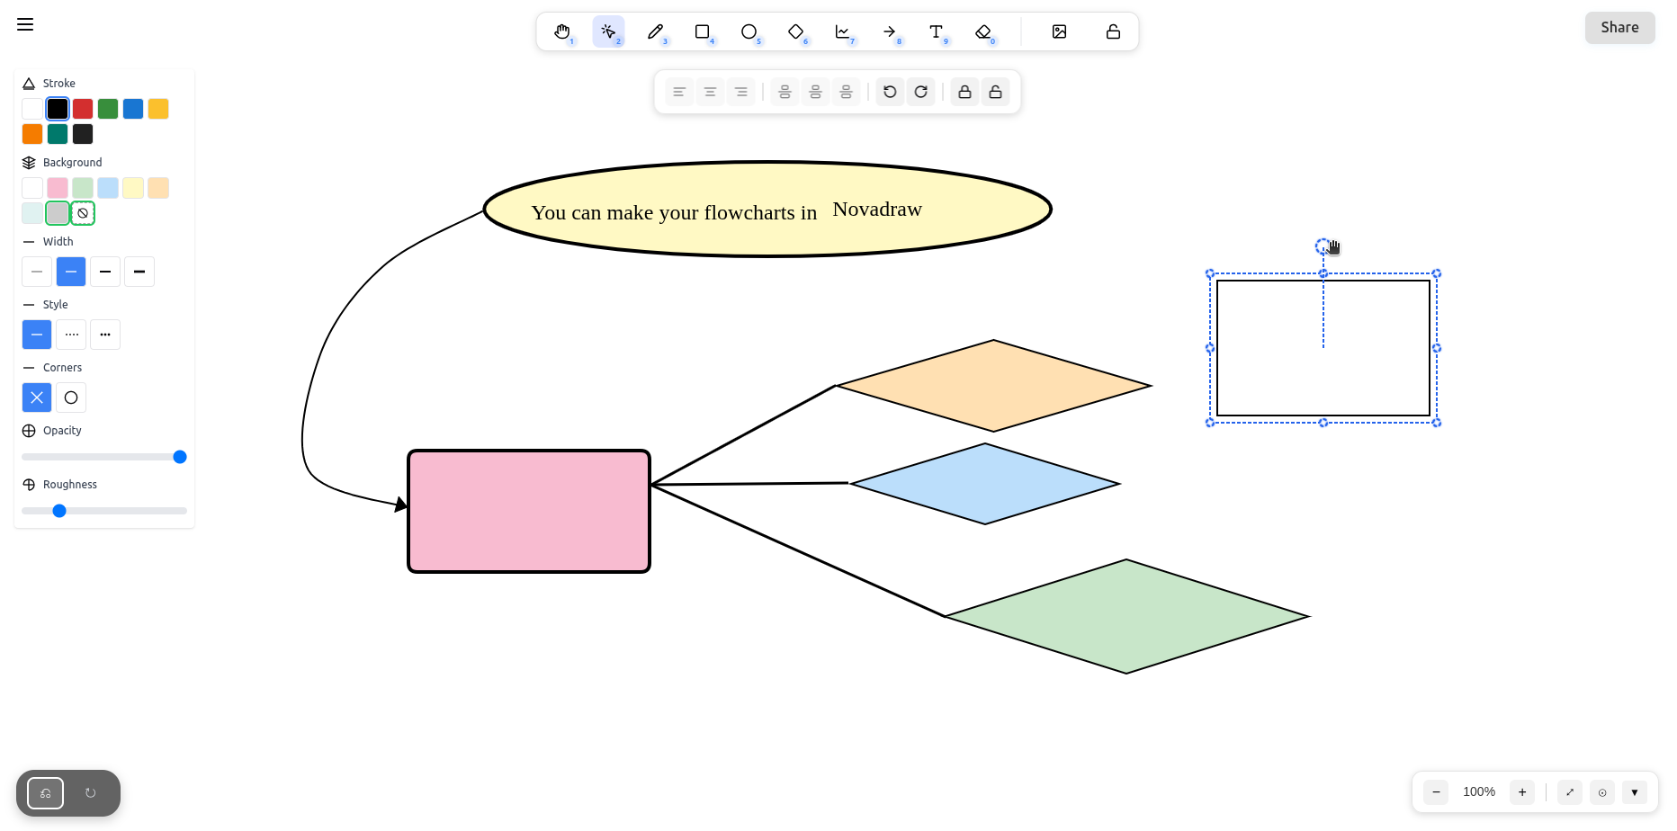This screenshot has height=831, width=1677.
Task: Set stroke color to orange
Action: click(x=32, y=134)
